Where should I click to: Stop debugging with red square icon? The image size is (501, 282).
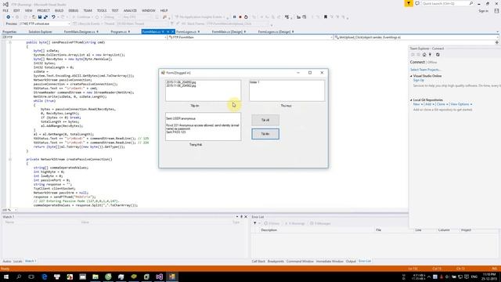240,17
